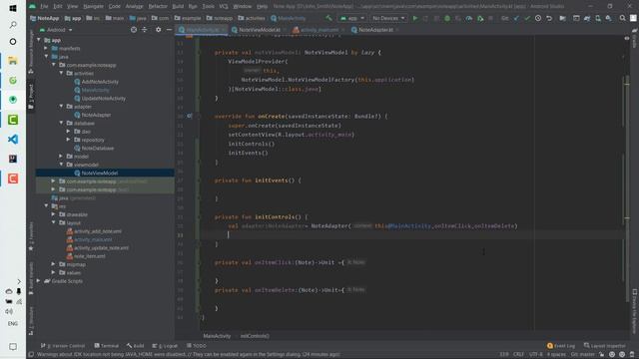
Task: Expand the dao package arrow
Action: pos(69,131)
